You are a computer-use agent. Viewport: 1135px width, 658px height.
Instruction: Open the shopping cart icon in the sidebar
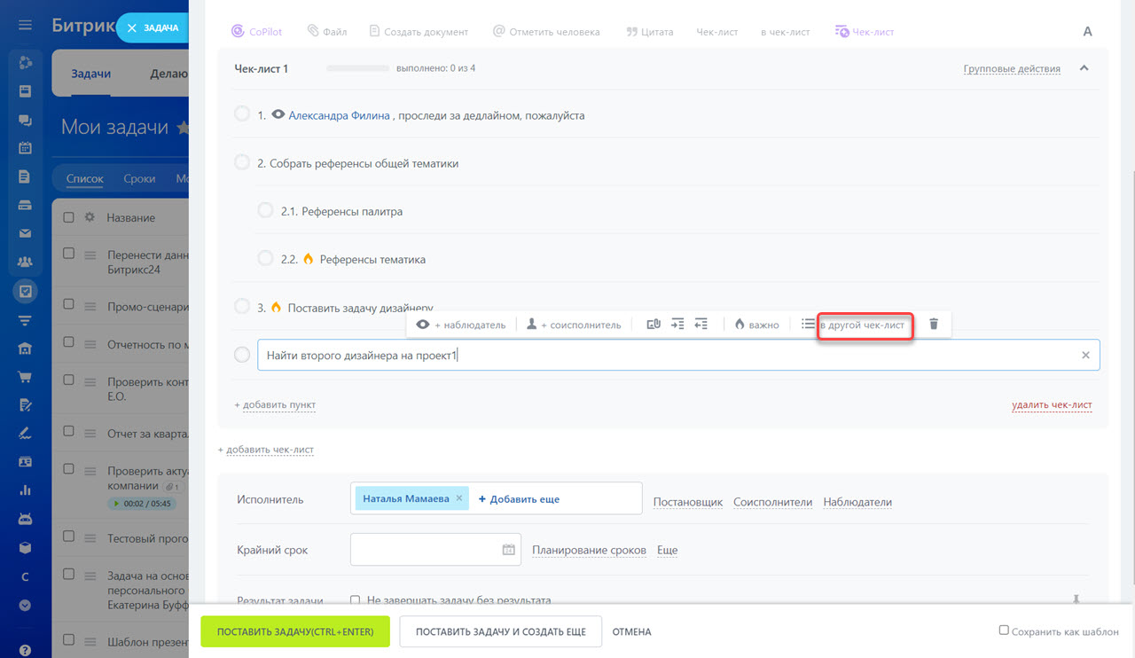[25, 376]
